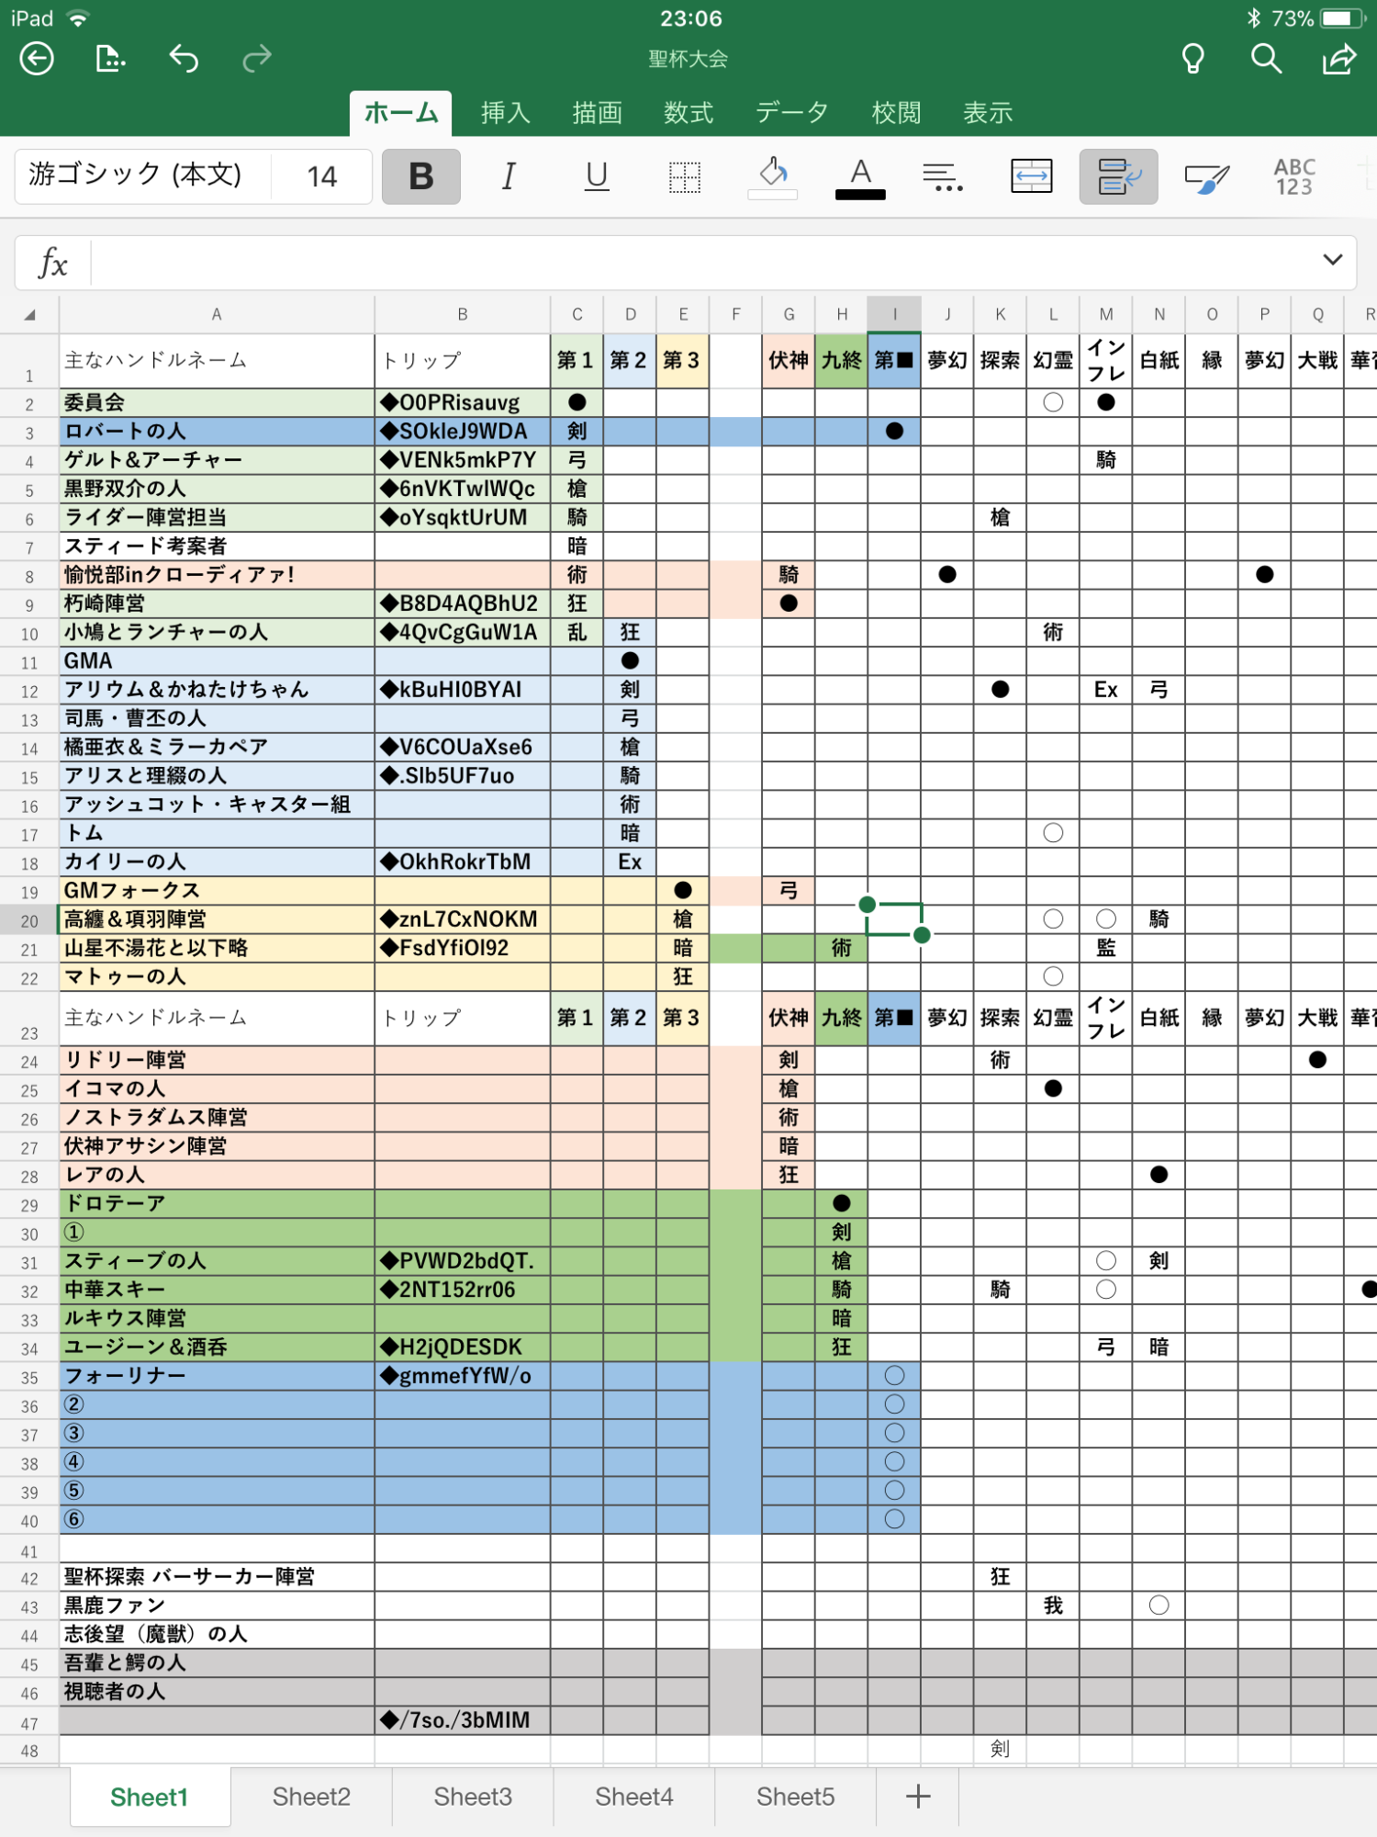The image size is (1377, 1837).
Task: Open the file menu document icon
Action: tap(110, 59)
